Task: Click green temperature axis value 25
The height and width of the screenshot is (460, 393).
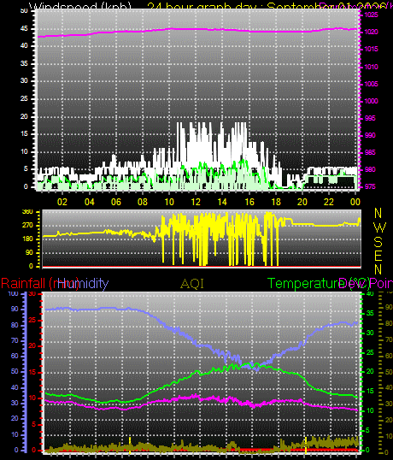Action: click(370, 352)
